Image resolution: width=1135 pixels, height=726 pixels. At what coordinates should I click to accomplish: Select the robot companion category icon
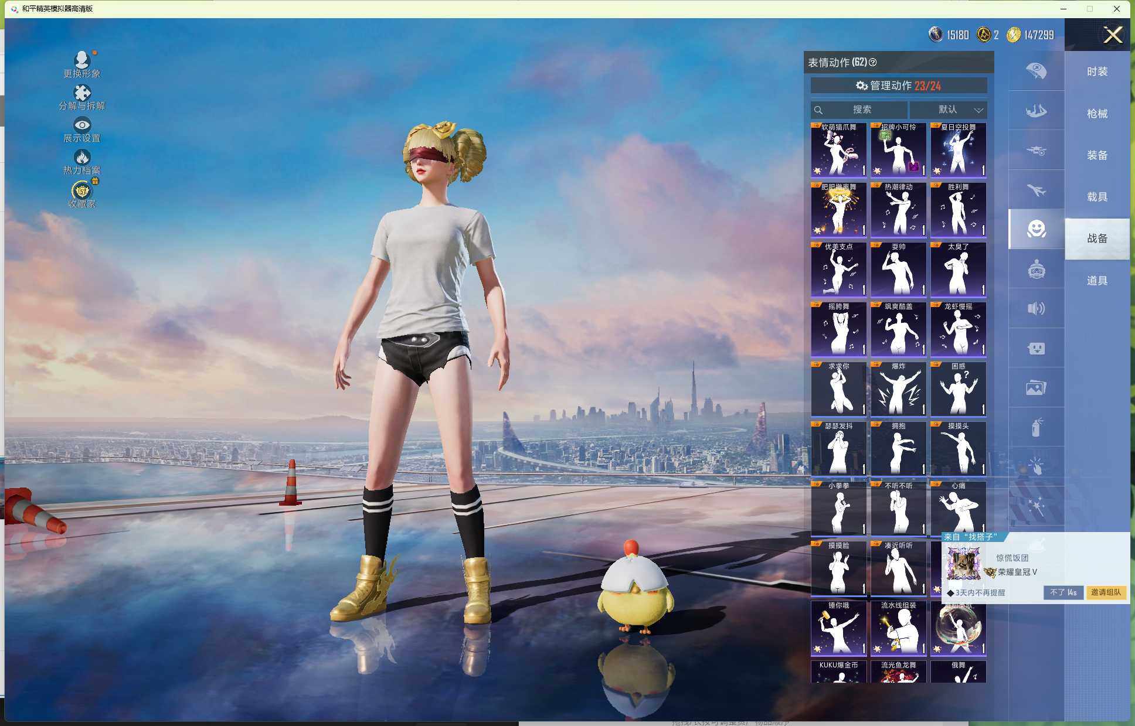(1036, 270)
